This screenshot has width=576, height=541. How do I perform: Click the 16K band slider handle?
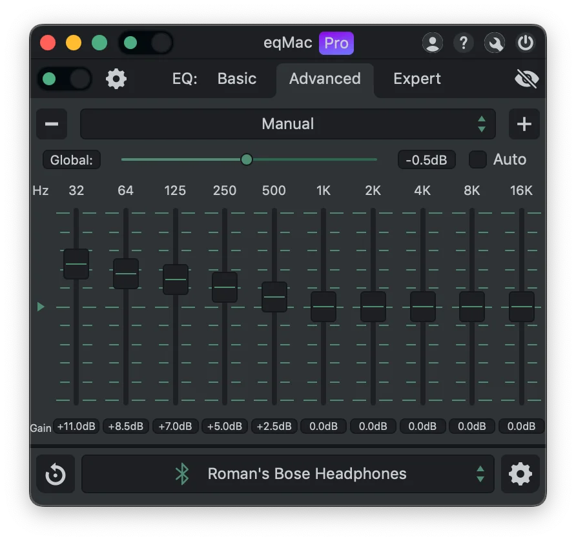522,306
